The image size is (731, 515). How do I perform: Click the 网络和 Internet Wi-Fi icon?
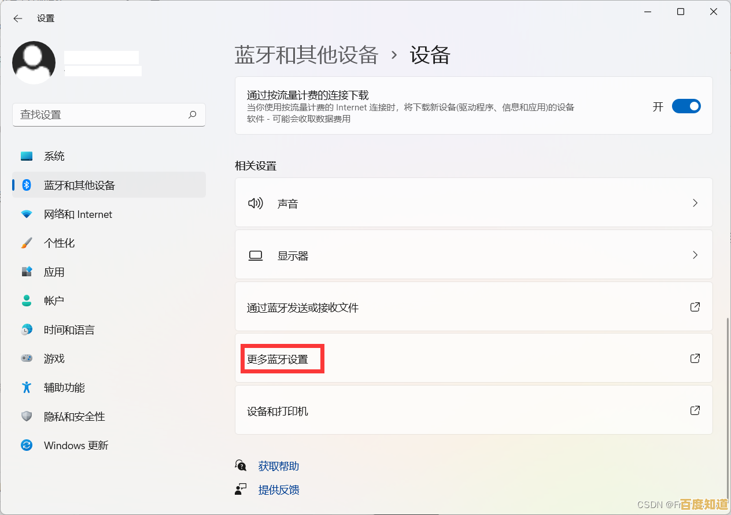pos(27,214)
